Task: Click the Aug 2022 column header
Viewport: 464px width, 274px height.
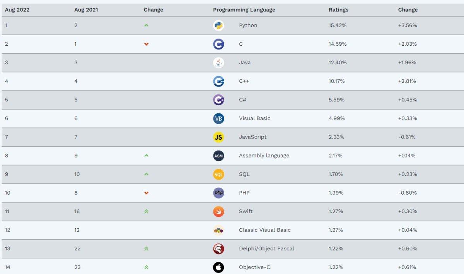Action: coord(17,10)
